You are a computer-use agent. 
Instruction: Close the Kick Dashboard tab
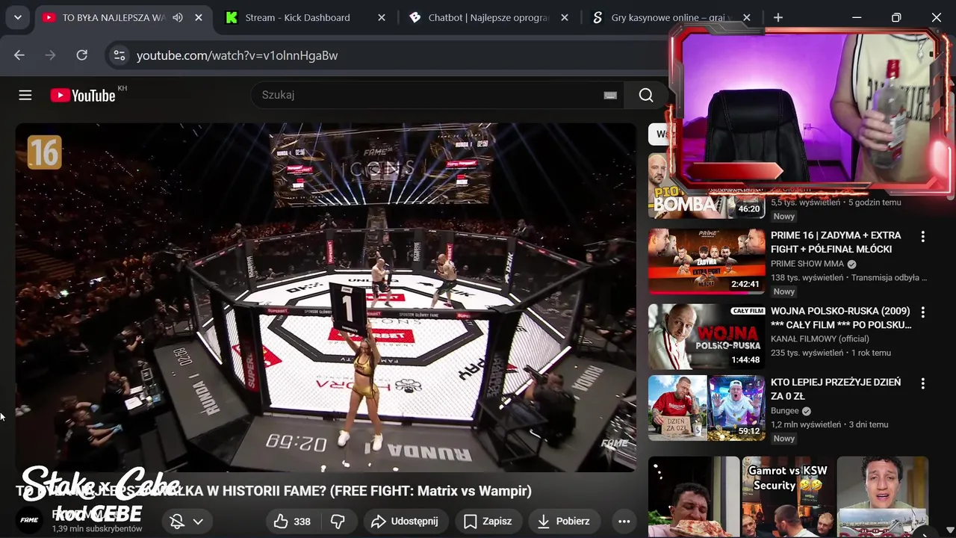pos(382,17)
